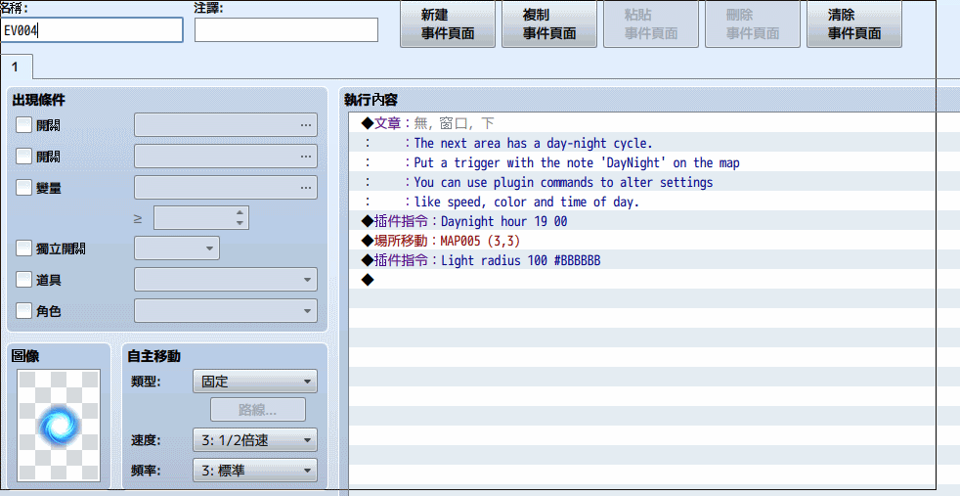Decrease the 變量 threshold value with the down arrow
Viewport: 960px width, 496px height.
pyautogui.click(x=240, y=223)
